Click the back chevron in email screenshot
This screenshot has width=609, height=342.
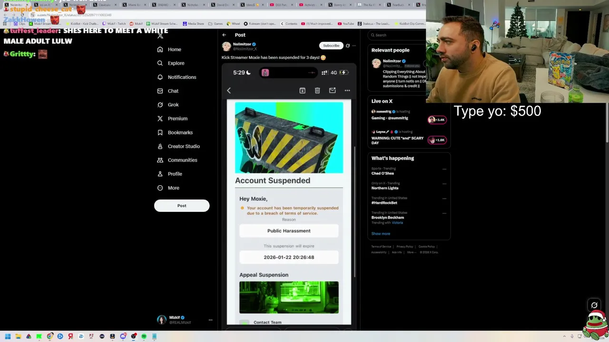229,90
